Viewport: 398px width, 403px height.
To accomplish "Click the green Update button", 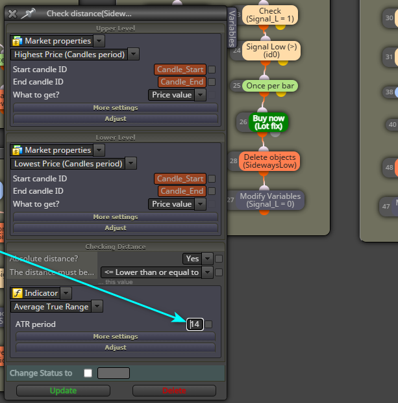I will [63, 391].
